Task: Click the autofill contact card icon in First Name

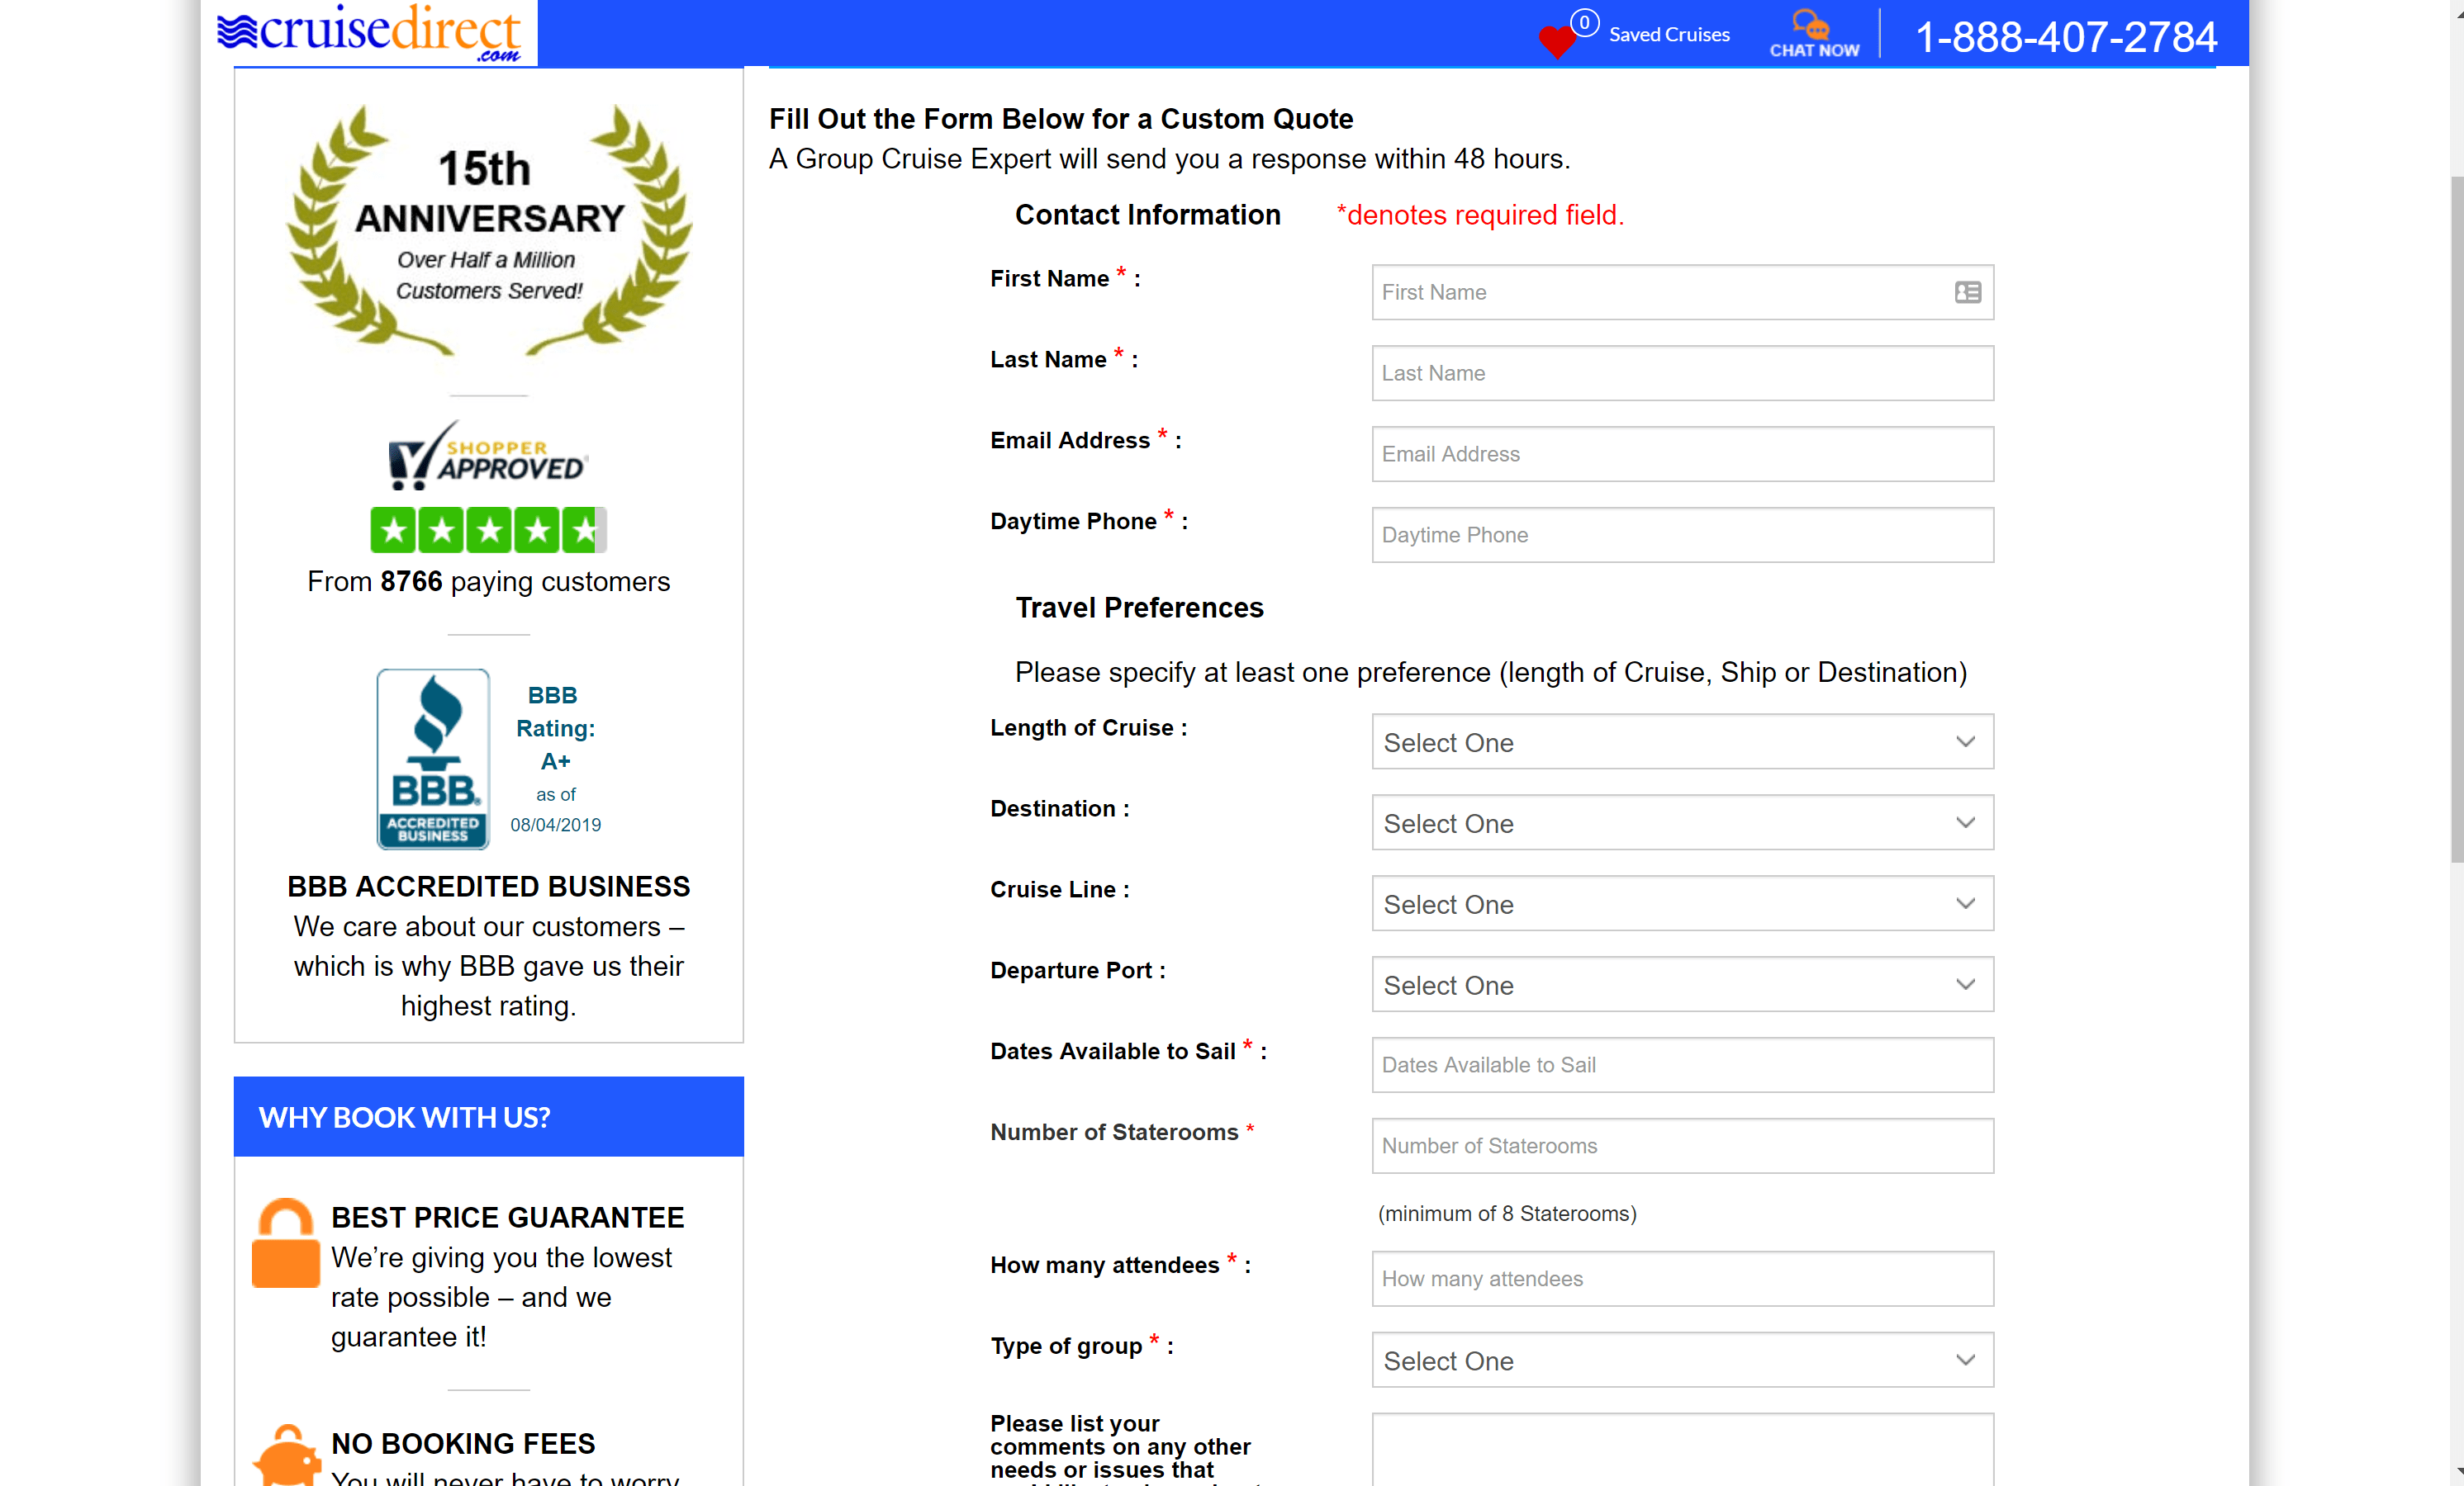Action: pyautogui.click(x=1967, y=291)
